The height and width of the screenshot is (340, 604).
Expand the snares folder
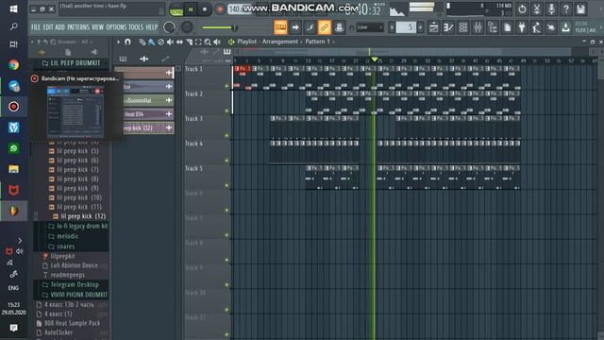[x=61, y=246]
